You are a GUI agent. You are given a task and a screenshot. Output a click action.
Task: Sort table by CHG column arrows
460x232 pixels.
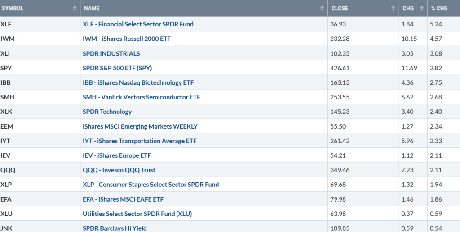421,8
